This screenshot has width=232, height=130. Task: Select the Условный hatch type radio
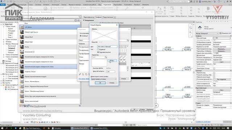tap(80, 36)
